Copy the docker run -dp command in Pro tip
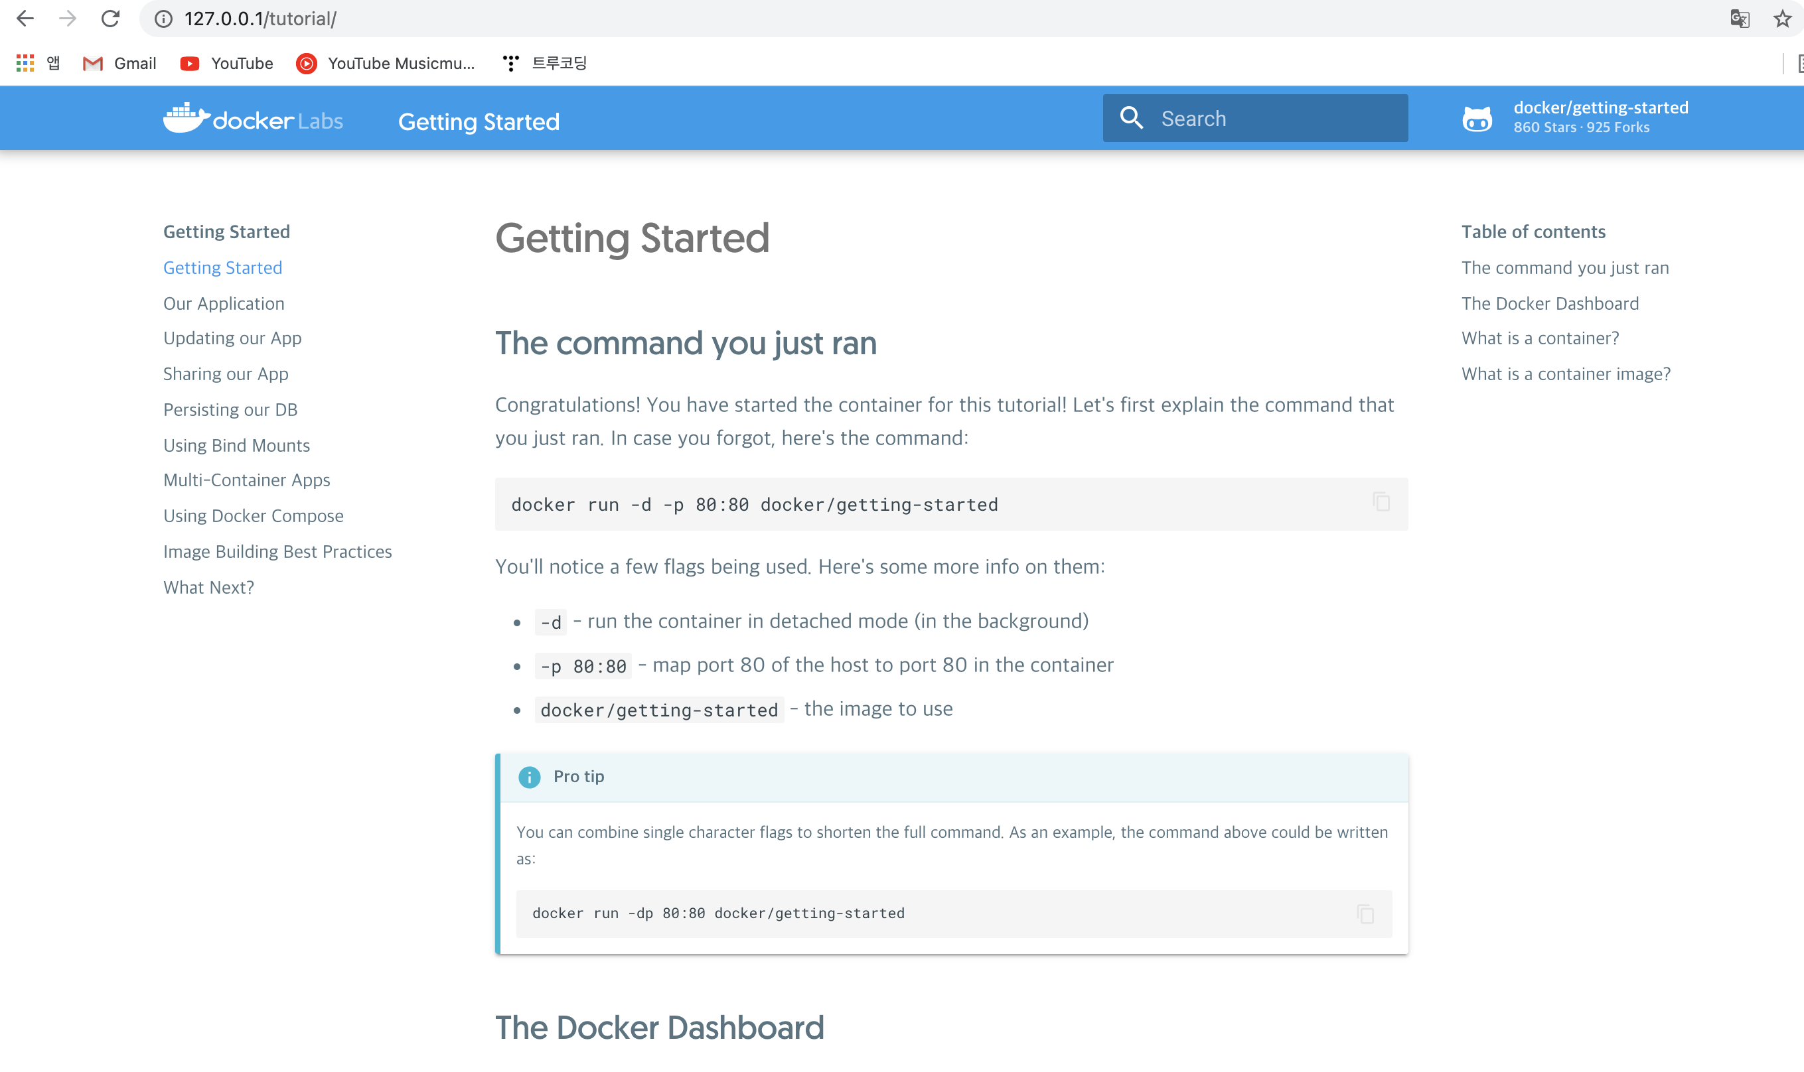The height and width of the screenshot is (1072, 1804). pos(1365,914)
